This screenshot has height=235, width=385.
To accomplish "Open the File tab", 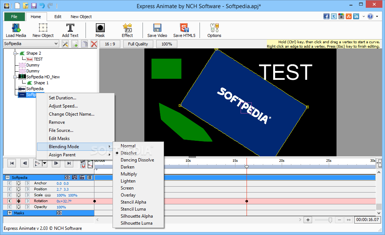I will pos(14,17).
